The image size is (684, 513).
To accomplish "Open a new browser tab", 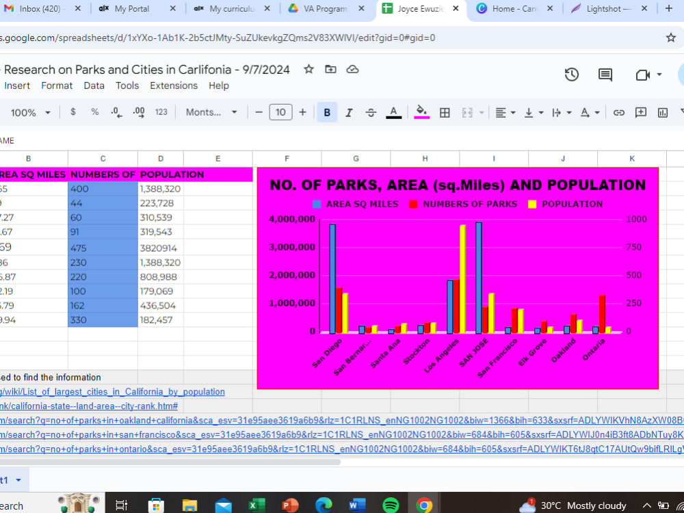I will coord(668,8).
